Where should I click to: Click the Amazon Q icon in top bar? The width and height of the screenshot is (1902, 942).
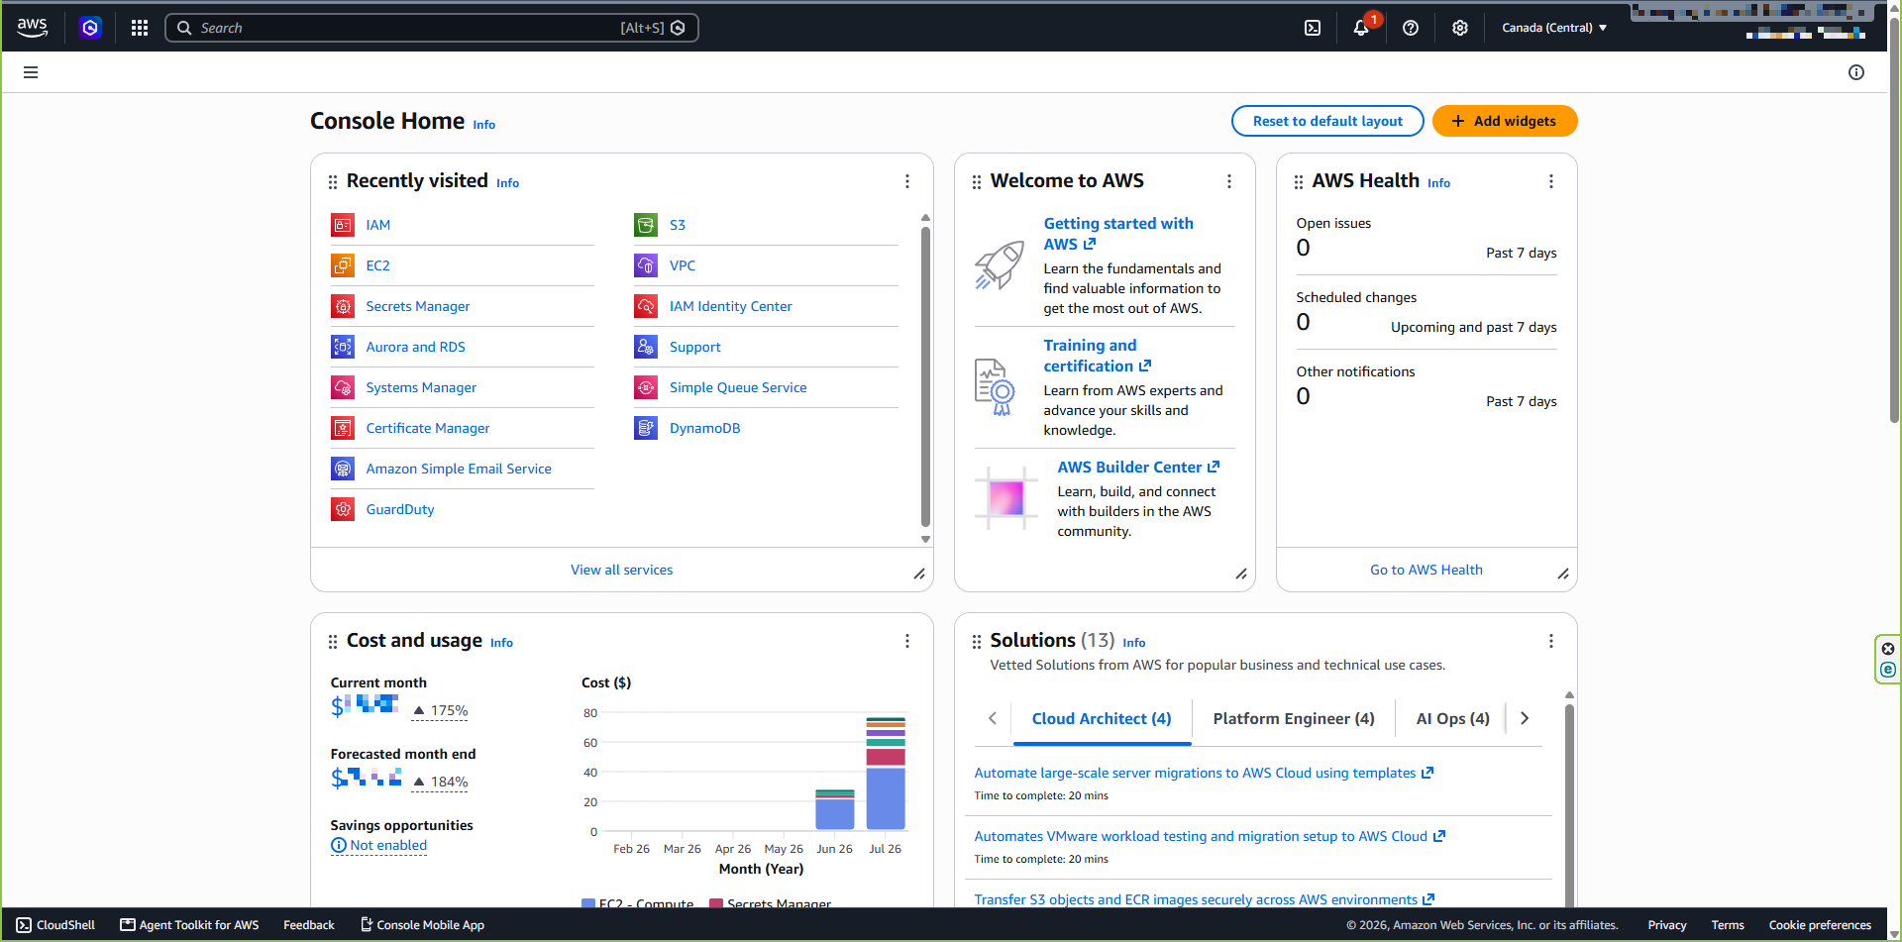[90, 28]
